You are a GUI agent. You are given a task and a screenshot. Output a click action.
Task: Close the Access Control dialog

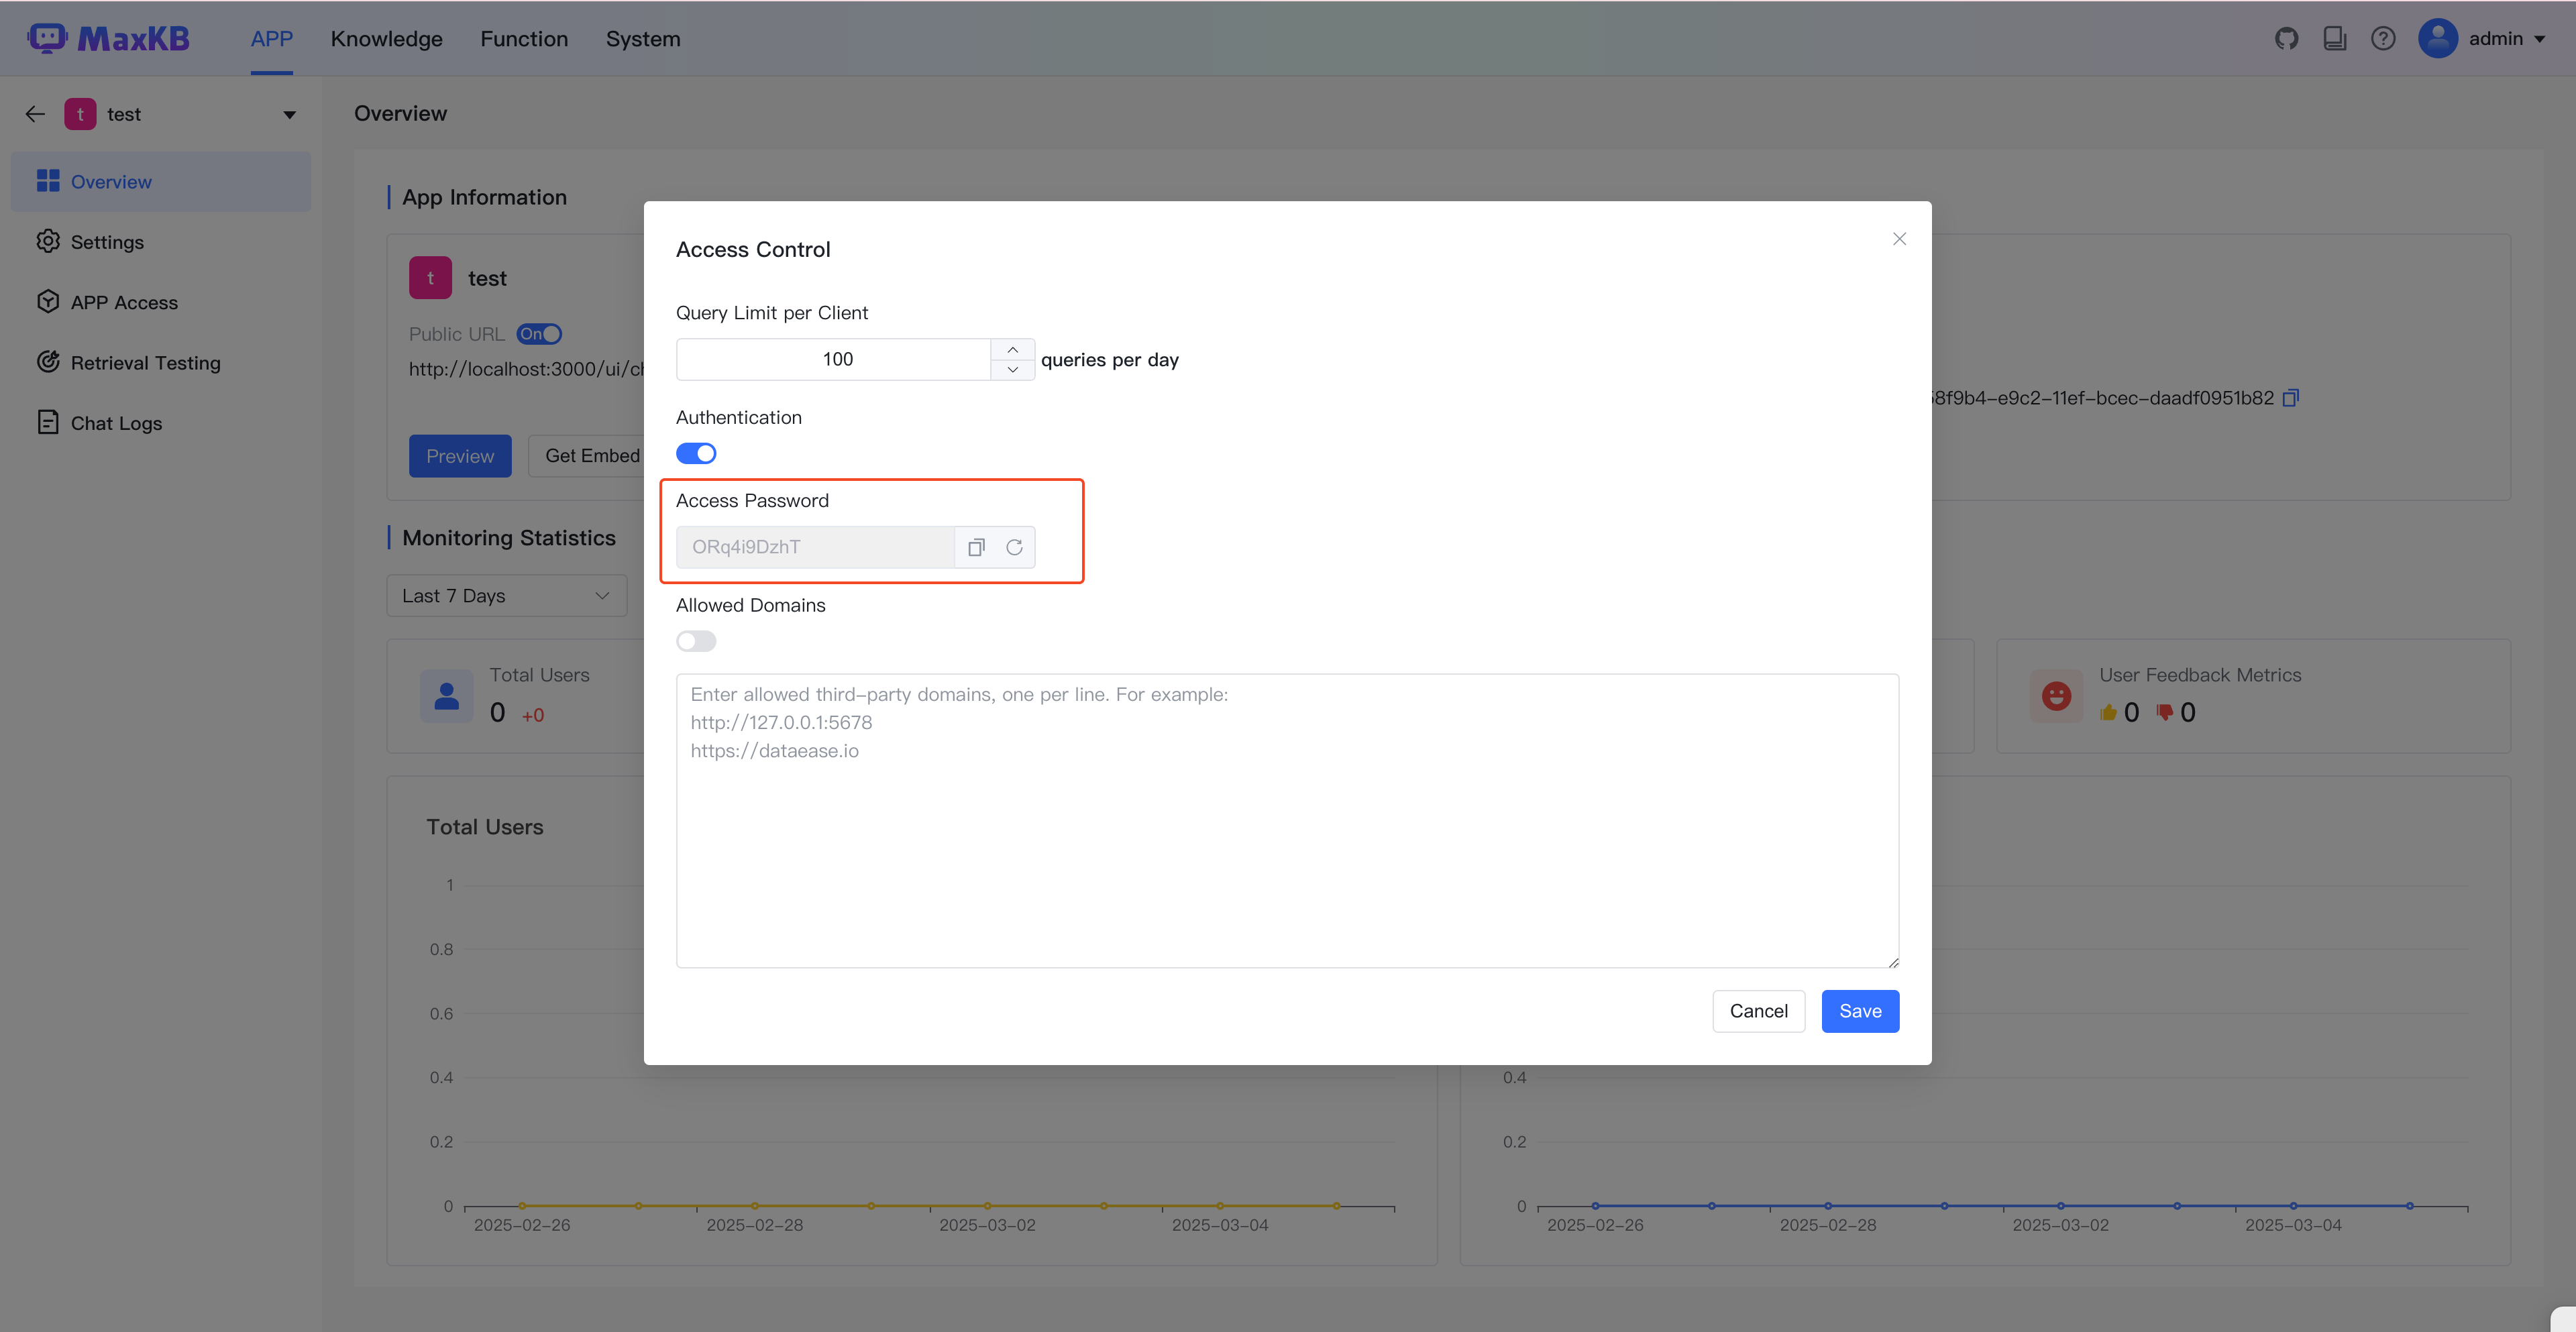click(1899, 239)
